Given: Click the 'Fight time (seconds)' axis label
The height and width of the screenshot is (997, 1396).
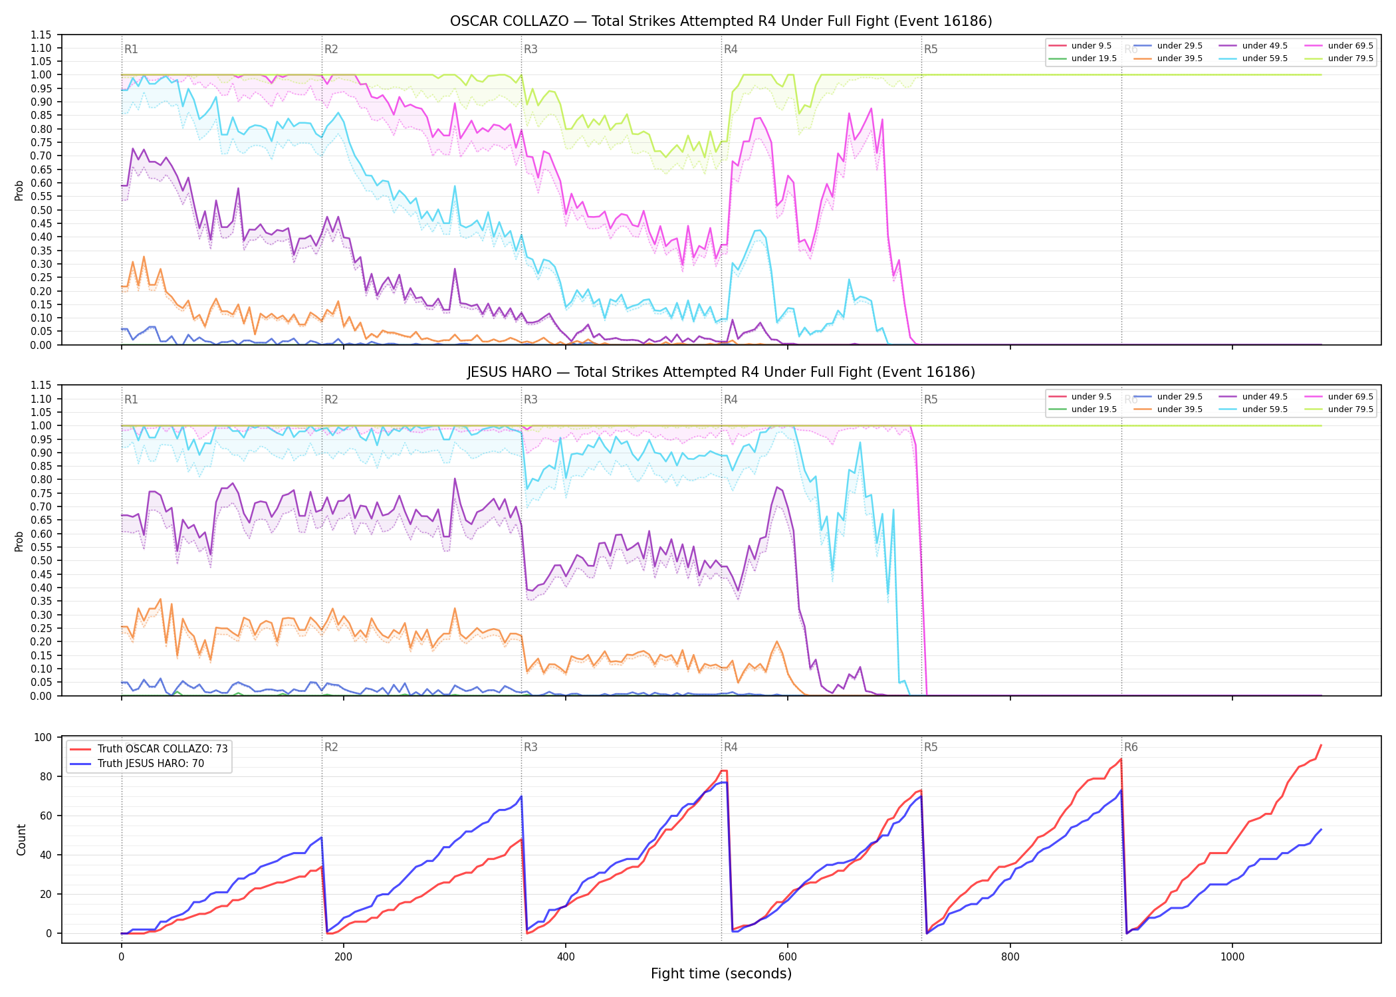Looking at the screenshot, I should pos(721,974).
